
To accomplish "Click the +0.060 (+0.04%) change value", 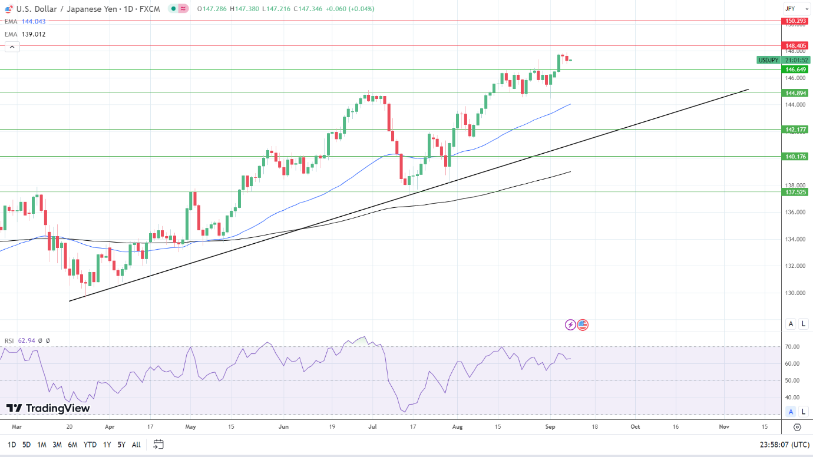I will coord(349,9).
